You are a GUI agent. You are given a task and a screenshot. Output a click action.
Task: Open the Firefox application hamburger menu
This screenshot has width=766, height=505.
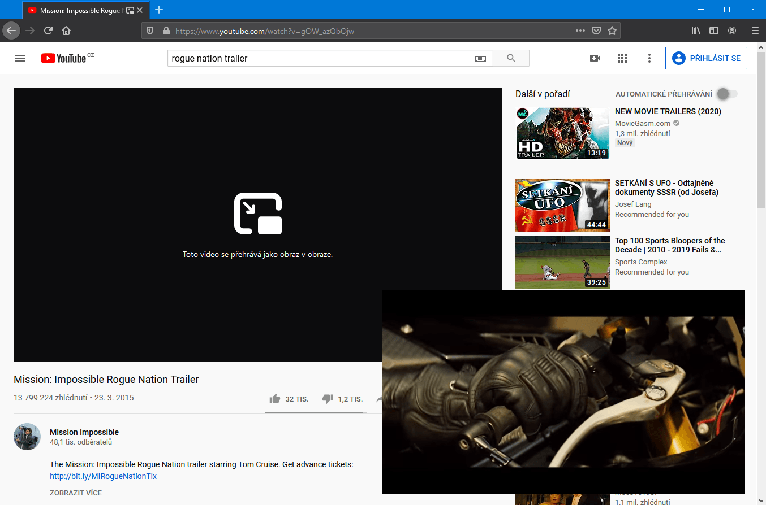(755, 31)
